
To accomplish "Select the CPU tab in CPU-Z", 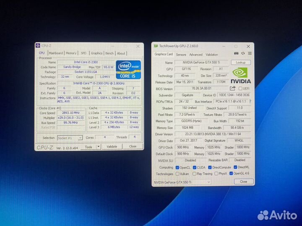I will coord(42,53).
